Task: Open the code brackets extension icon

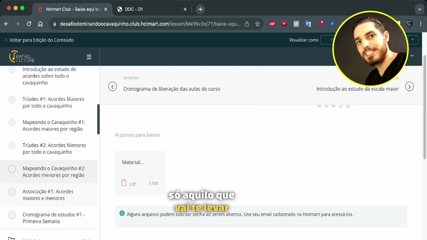Action: (296, 24)
